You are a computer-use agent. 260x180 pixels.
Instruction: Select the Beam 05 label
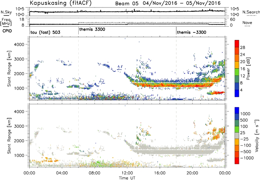(x=127, y=3)
